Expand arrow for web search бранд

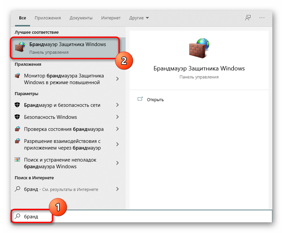pyautogui.click(x=117, y=189)
